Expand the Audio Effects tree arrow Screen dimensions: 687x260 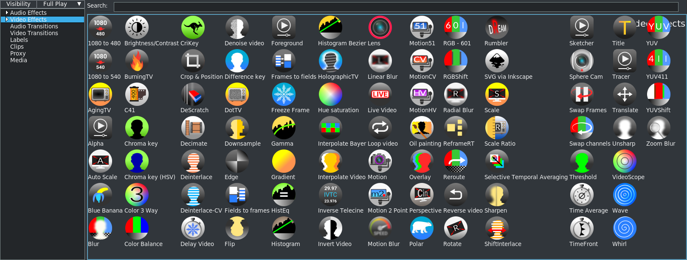[7, 13]
